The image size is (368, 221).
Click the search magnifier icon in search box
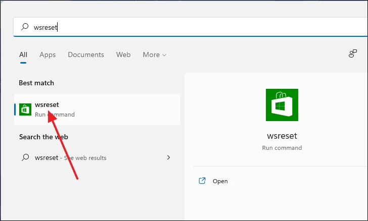25,27
